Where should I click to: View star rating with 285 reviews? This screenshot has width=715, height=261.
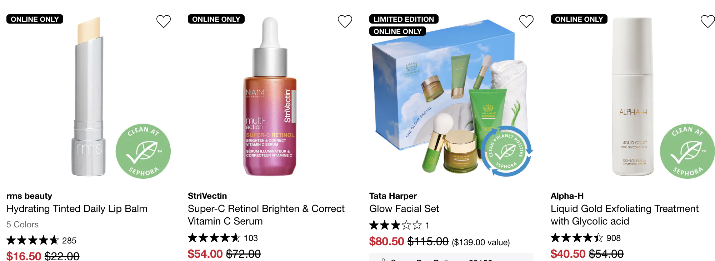coord(41,240)
